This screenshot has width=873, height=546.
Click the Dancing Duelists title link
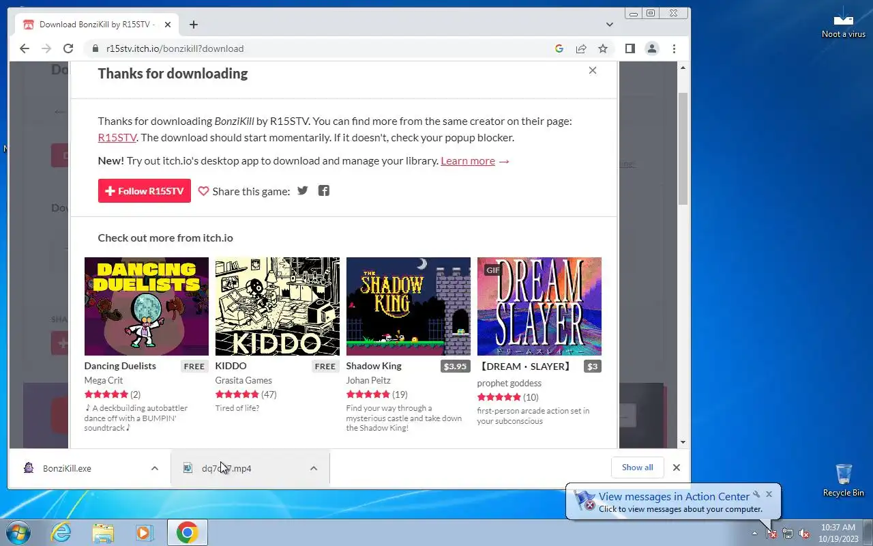tap(120, 366)
